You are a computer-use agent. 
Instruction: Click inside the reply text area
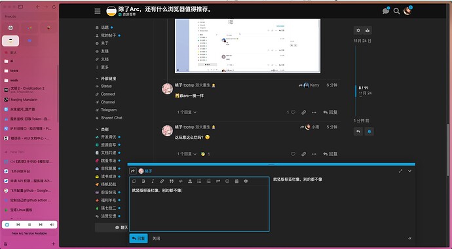point(199,208)
